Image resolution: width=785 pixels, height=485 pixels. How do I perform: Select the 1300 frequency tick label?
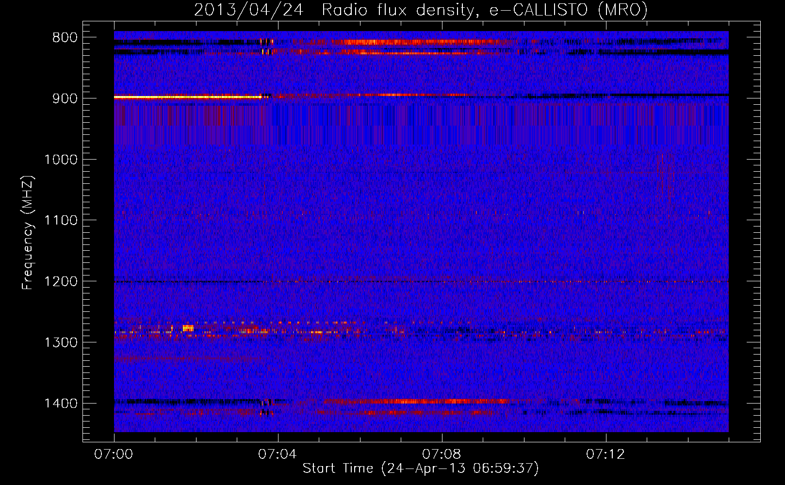point(61,343)
